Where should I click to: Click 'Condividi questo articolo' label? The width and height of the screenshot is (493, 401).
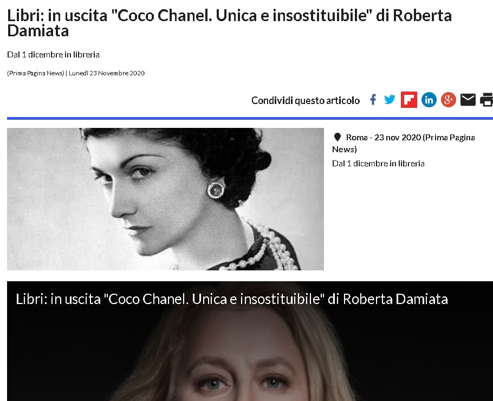tap(306, 100)
